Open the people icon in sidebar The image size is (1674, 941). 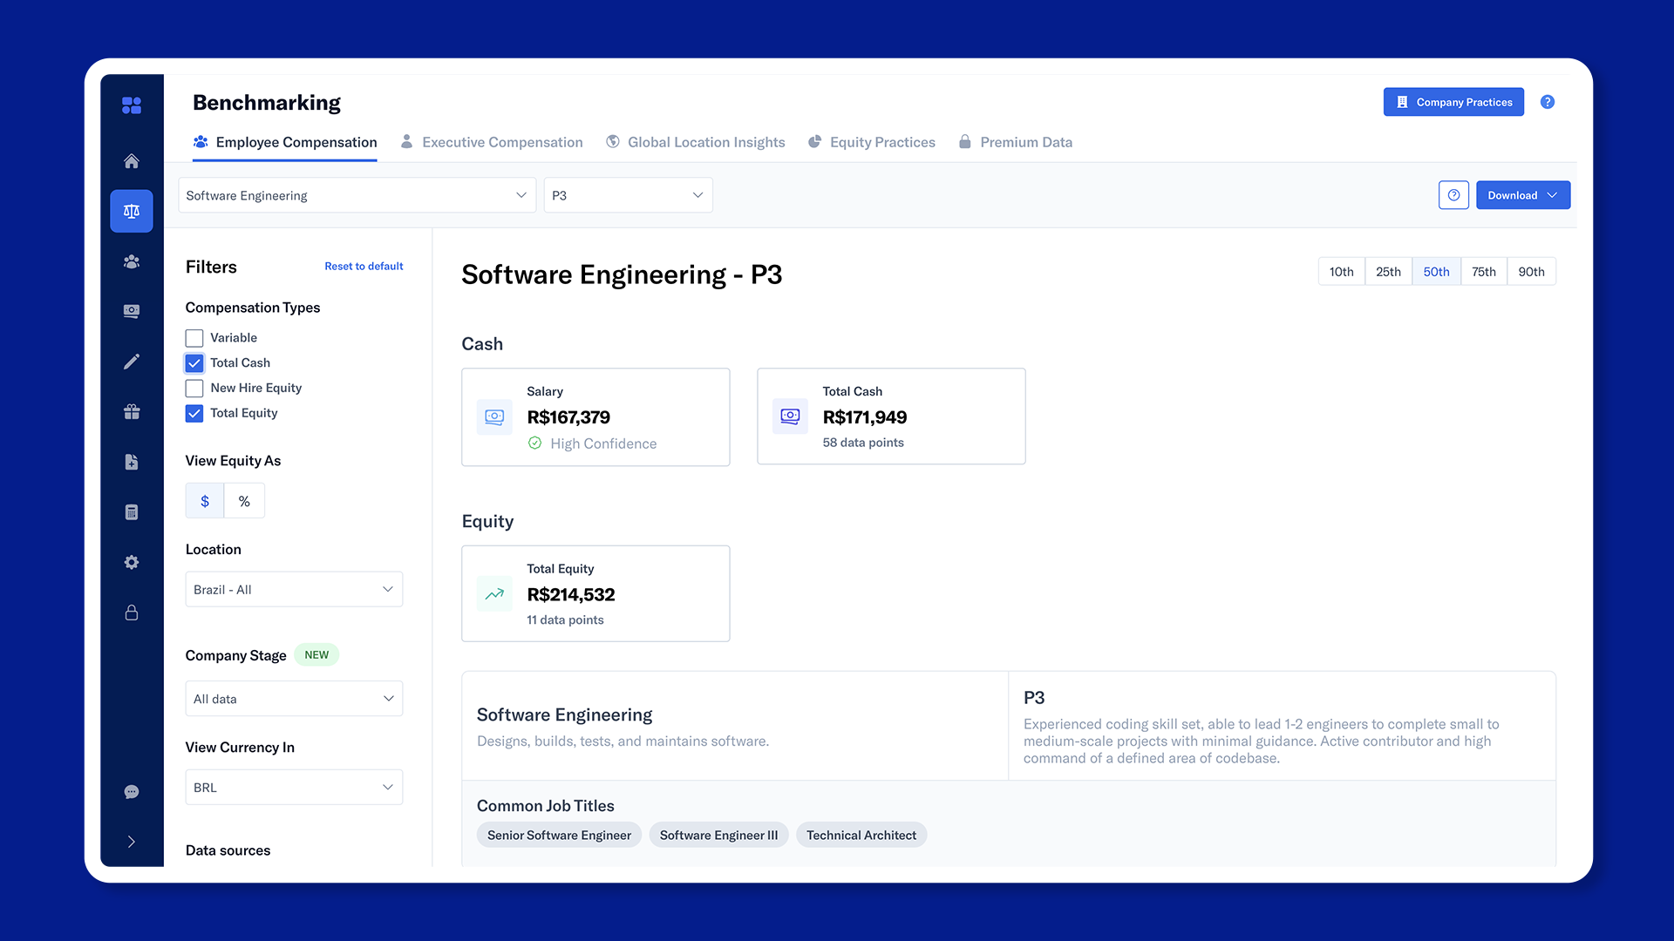132,261
